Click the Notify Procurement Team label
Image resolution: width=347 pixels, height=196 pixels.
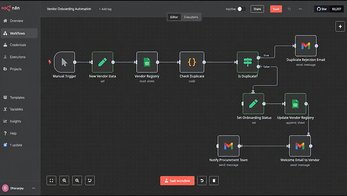[229, 160]
